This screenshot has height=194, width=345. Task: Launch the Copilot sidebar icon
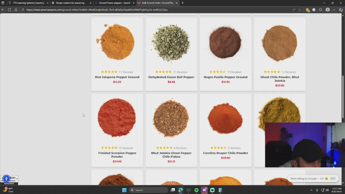pyautogui.click(x=341, y=10)
